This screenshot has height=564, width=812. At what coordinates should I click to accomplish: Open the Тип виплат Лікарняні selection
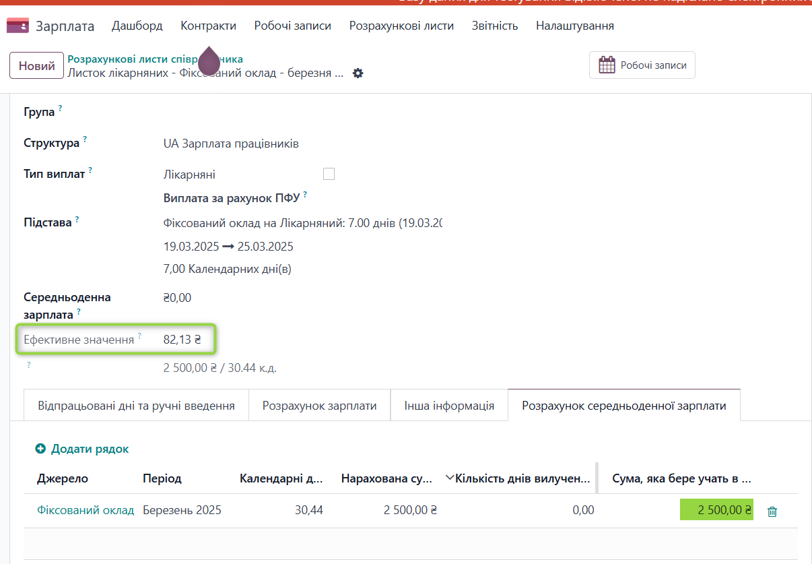coord(189,175)
